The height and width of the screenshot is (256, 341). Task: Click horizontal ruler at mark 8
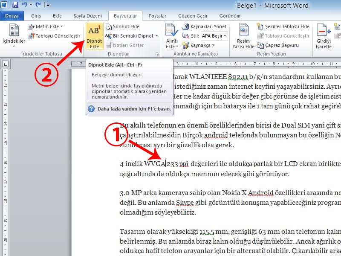pos(274,64)
